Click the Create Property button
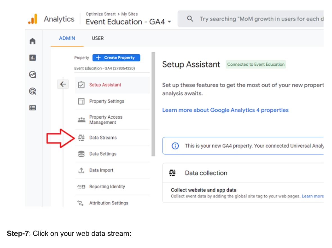The width and height of the screenshot is (332, 248). coord(116,58)
